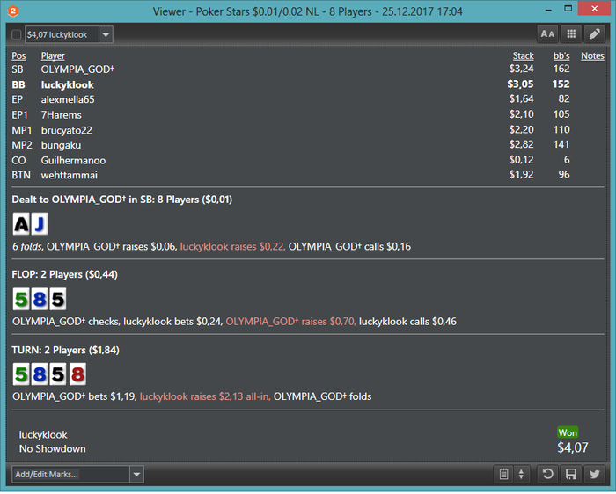Maximize the Viewer window

(568, 9)
